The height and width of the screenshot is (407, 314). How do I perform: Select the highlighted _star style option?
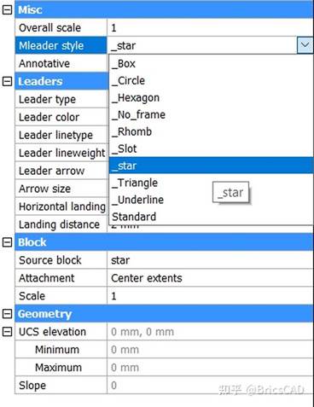211,166
